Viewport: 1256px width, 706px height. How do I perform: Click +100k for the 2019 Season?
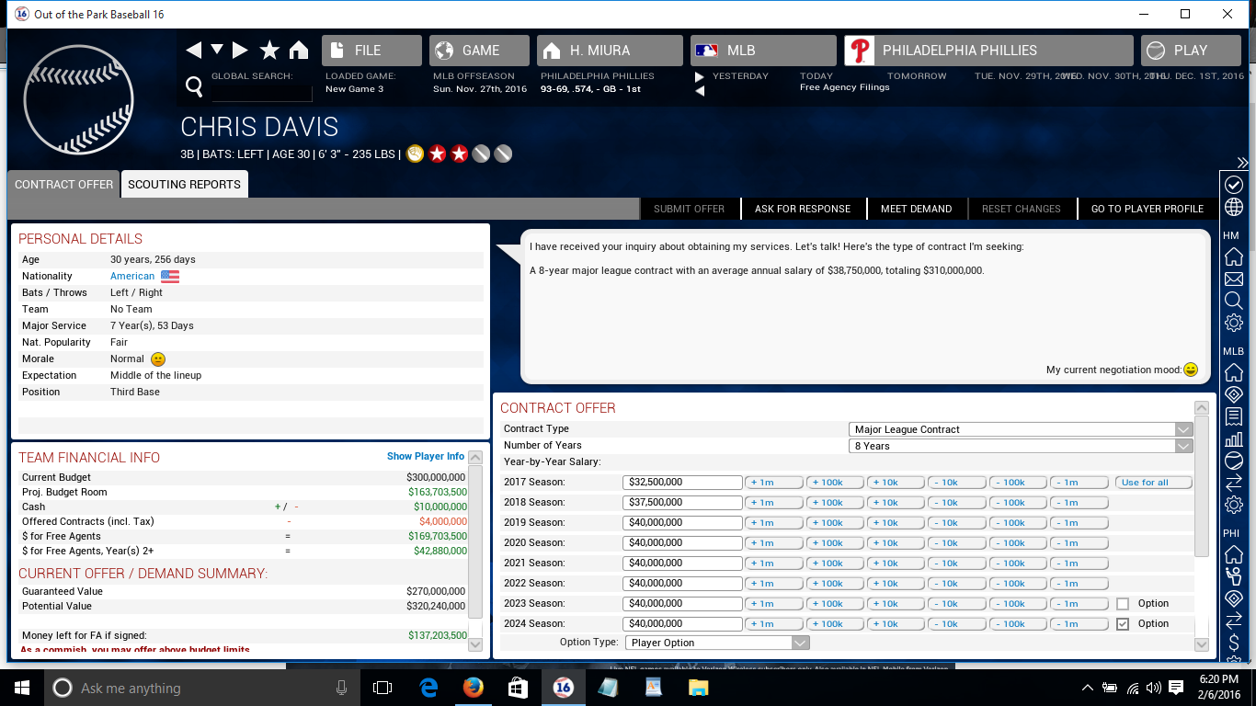point(835,522)
